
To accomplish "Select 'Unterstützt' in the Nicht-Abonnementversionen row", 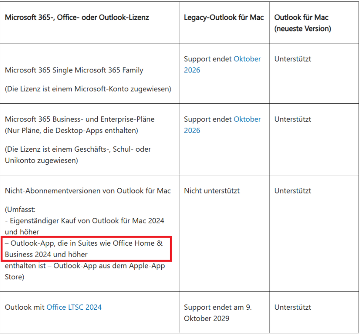I will click(x=293, y=191).
